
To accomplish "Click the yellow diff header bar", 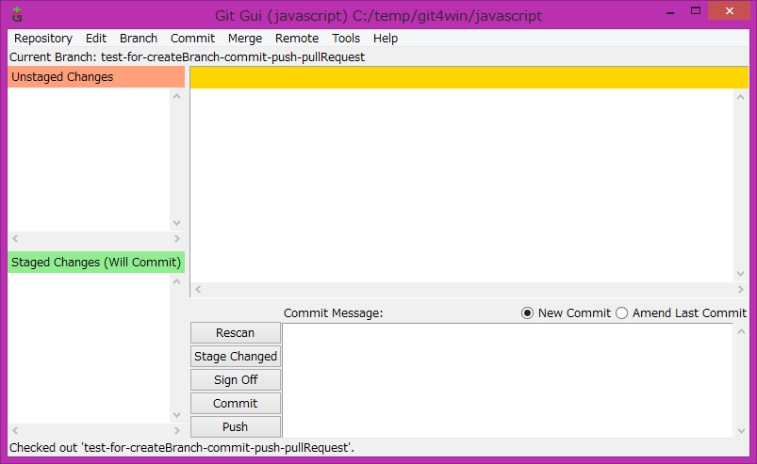I will point(469,77).
